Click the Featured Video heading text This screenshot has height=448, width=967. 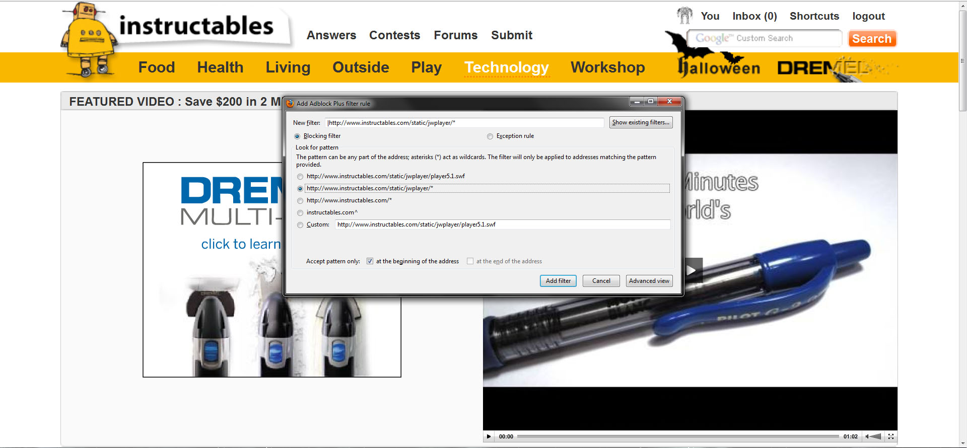(x=175, y=102)
